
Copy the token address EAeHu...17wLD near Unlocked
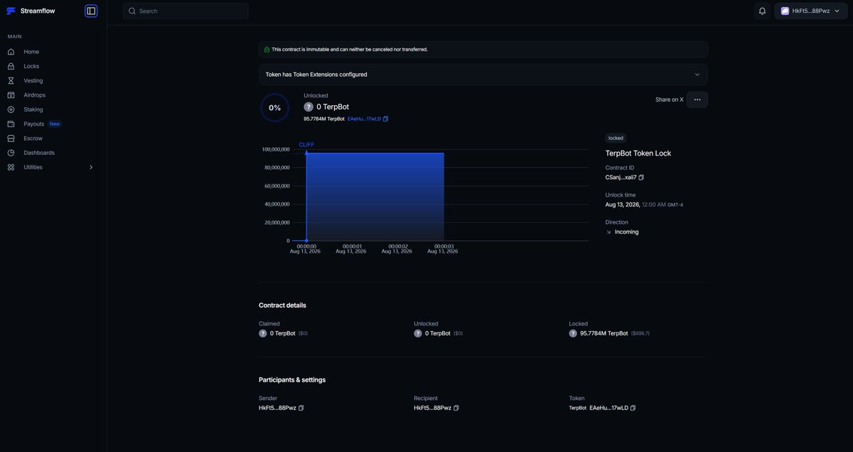pos(386,119)
